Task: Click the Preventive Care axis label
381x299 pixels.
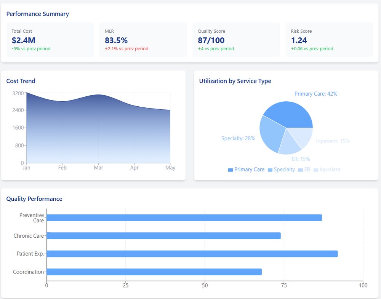Action: coord(32,218)
